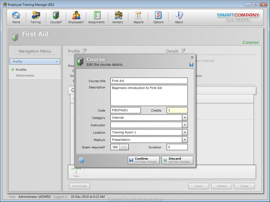Collapse the Profile navigation section header
Screen dimensions: 270x202
pos(35,62)
